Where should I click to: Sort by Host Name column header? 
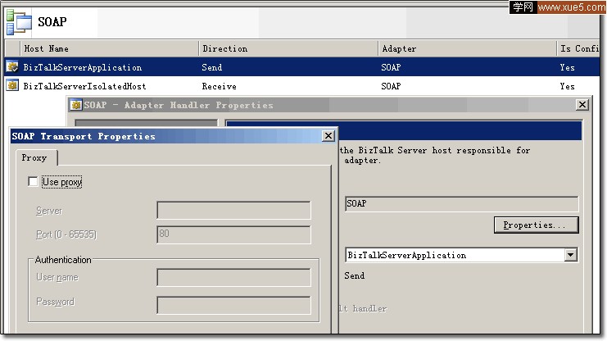pos(109,48)
